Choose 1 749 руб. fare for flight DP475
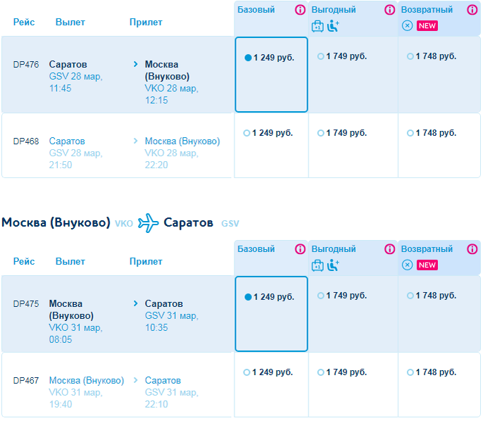Viewport: 483px width, 423px height. [x=342, y=296]
